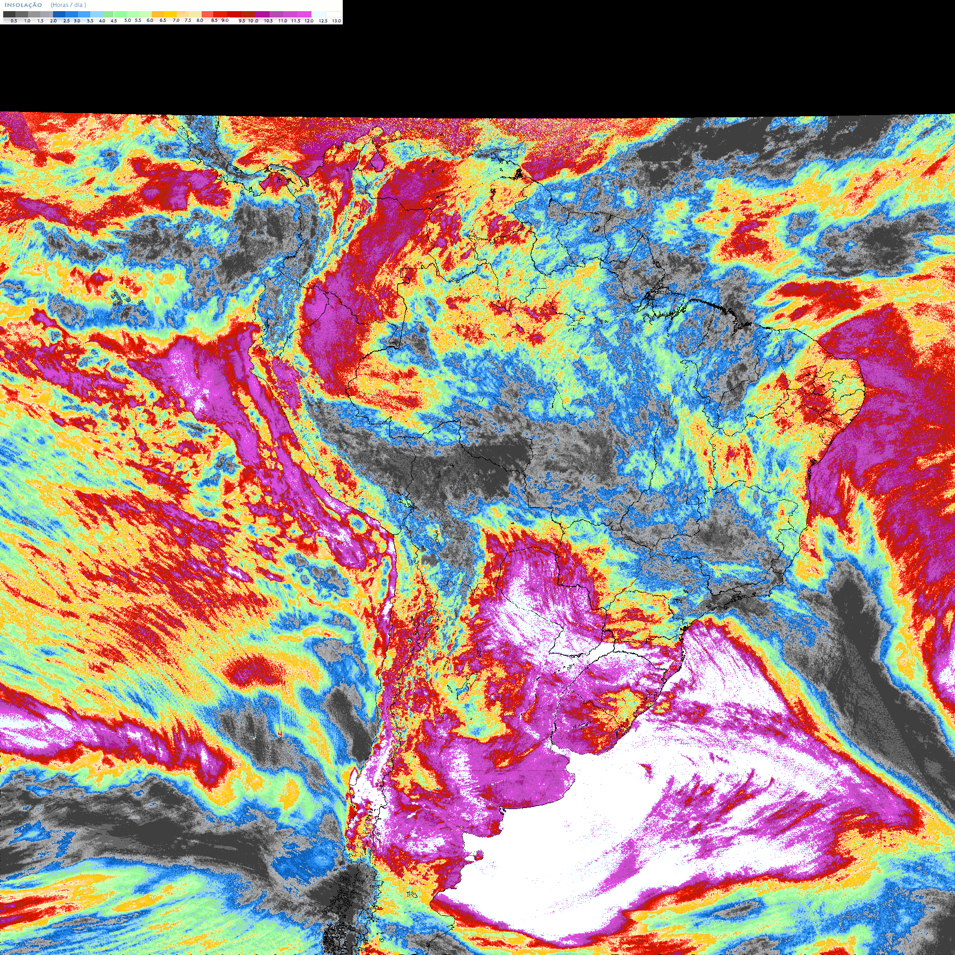955x955 pixels.
Task: Select the dark blue swatch above 2.5
Action: point(59,14)
